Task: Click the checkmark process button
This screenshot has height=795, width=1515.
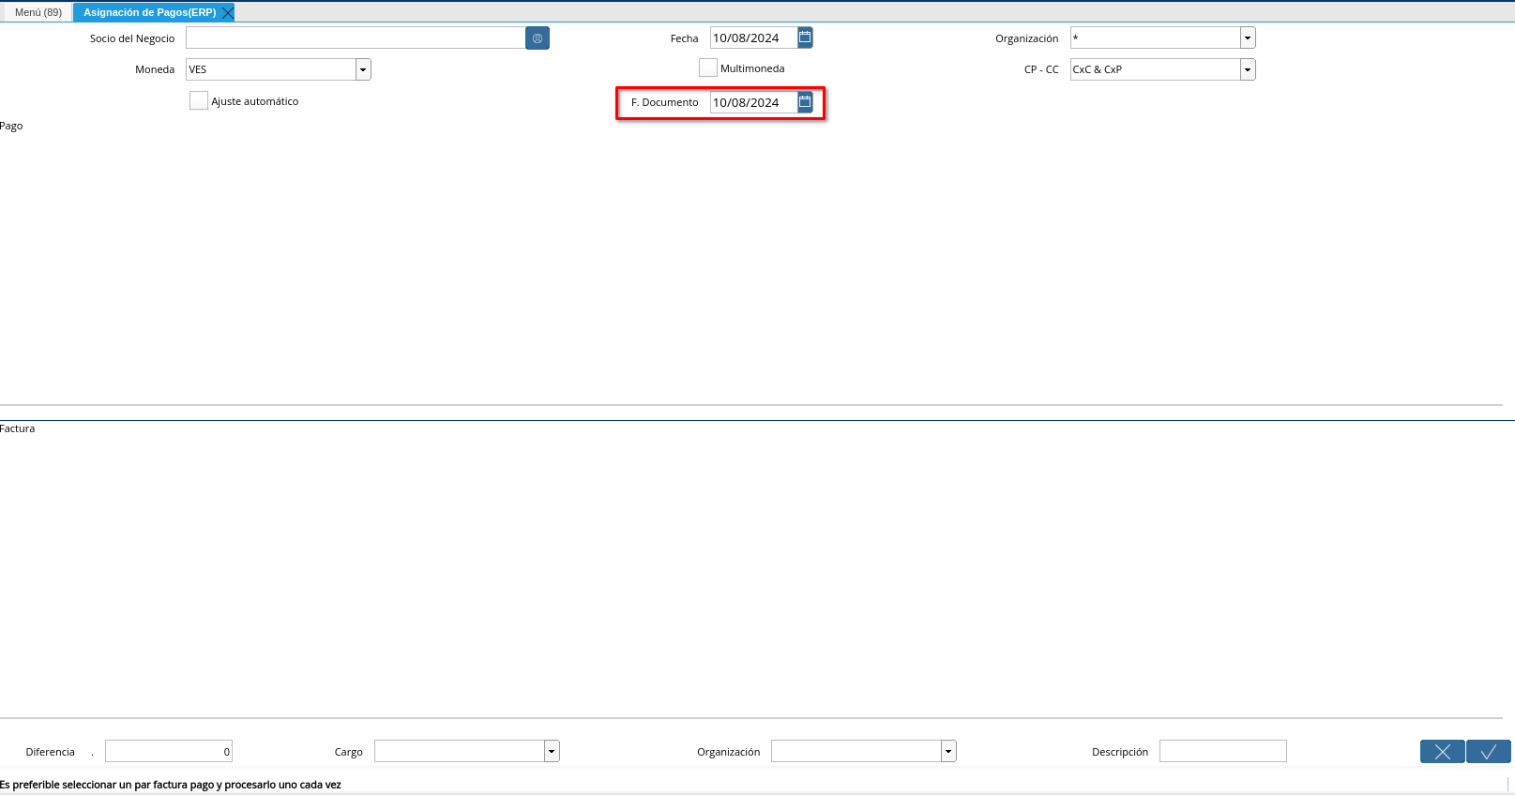Action: [1489, 751]
